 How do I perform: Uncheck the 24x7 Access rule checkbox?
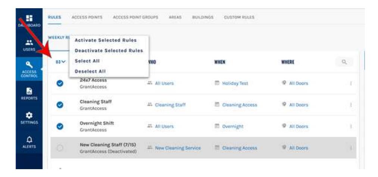coord(60,83)
